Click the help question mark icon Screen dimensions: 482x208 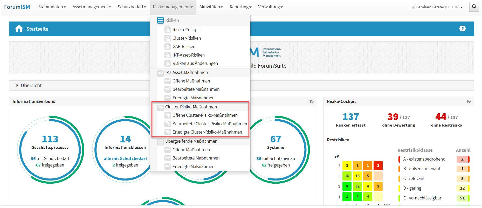(462, 29)
